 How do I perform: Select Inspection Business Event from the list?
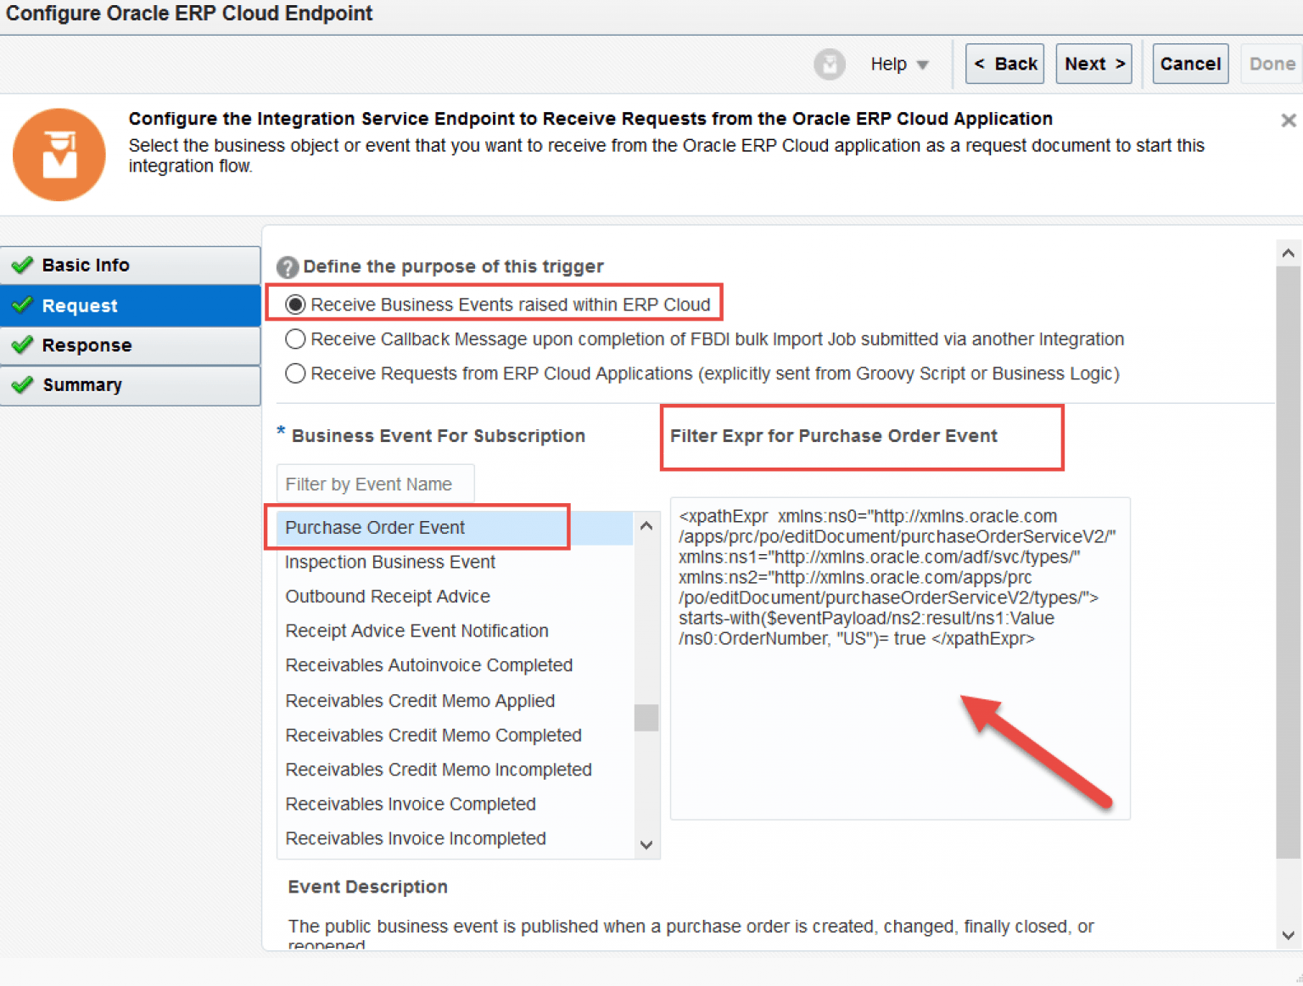(x=389, y=562)
